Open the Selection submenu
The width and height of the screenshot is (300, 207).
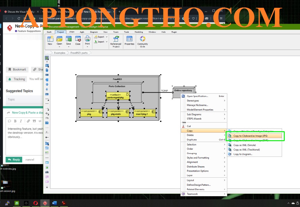[x=204, y=144]
